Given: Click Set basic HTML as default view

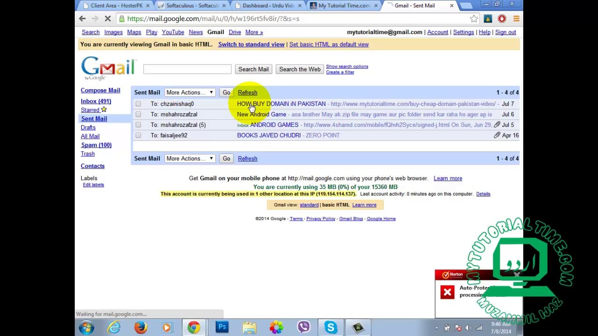Looking at the screenshot, I should (x=329, y=44).
